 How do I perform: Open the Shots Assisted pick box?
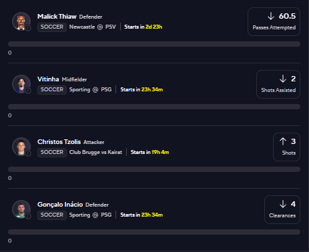[x=278, y=84]
